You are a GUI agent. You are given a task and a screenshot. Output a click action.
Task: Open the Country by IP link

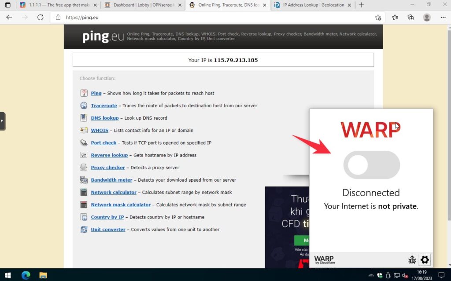(x=107, y=217)
